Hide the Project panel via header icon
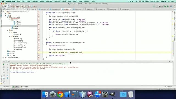Screen dimensions: 176x99 pos(36,9)
